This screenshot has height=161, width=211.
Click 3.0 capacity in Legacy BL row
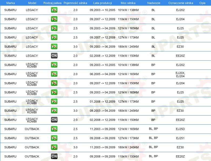[75, 47]
